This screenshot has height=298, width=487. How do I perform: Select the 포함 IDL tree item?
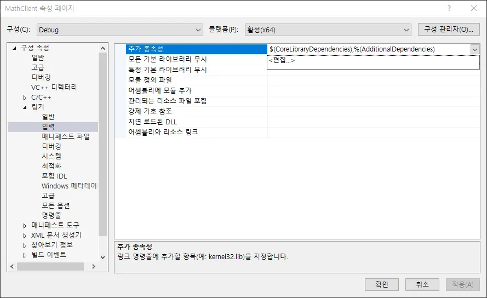[54, 176]
